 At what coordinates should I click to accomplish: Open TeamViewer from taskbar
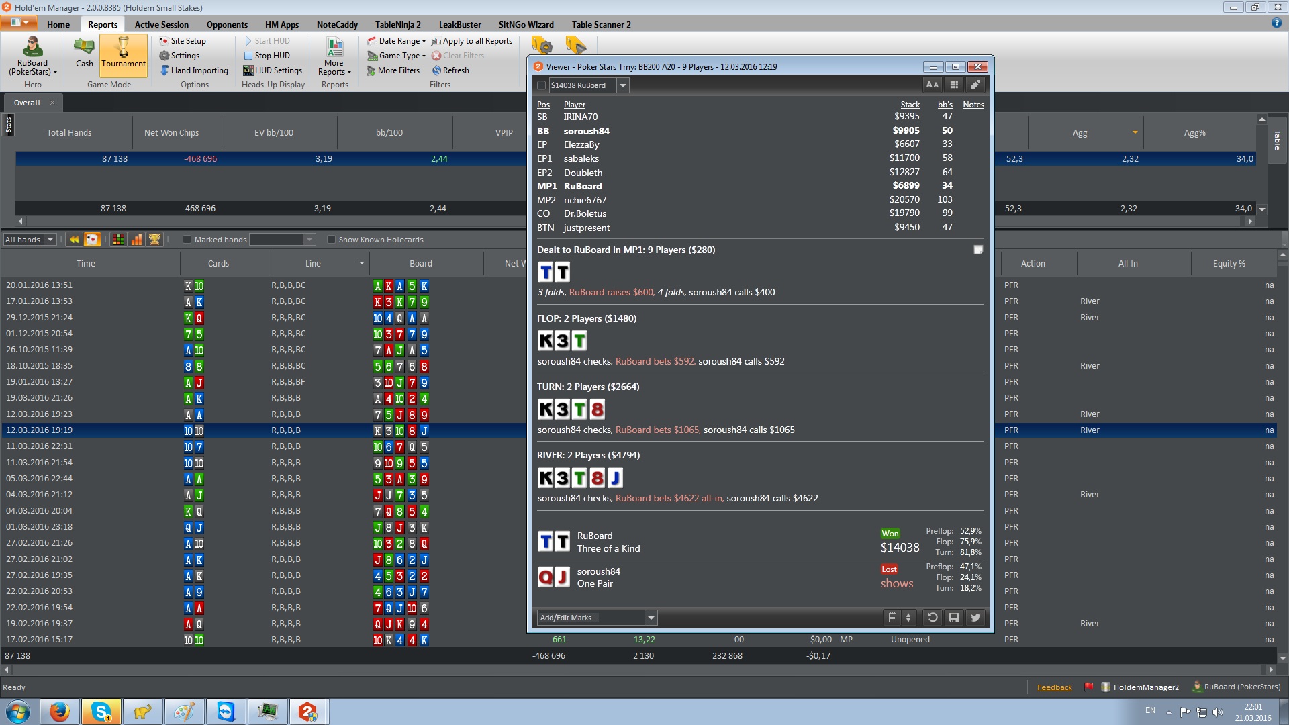click(226, 712)
